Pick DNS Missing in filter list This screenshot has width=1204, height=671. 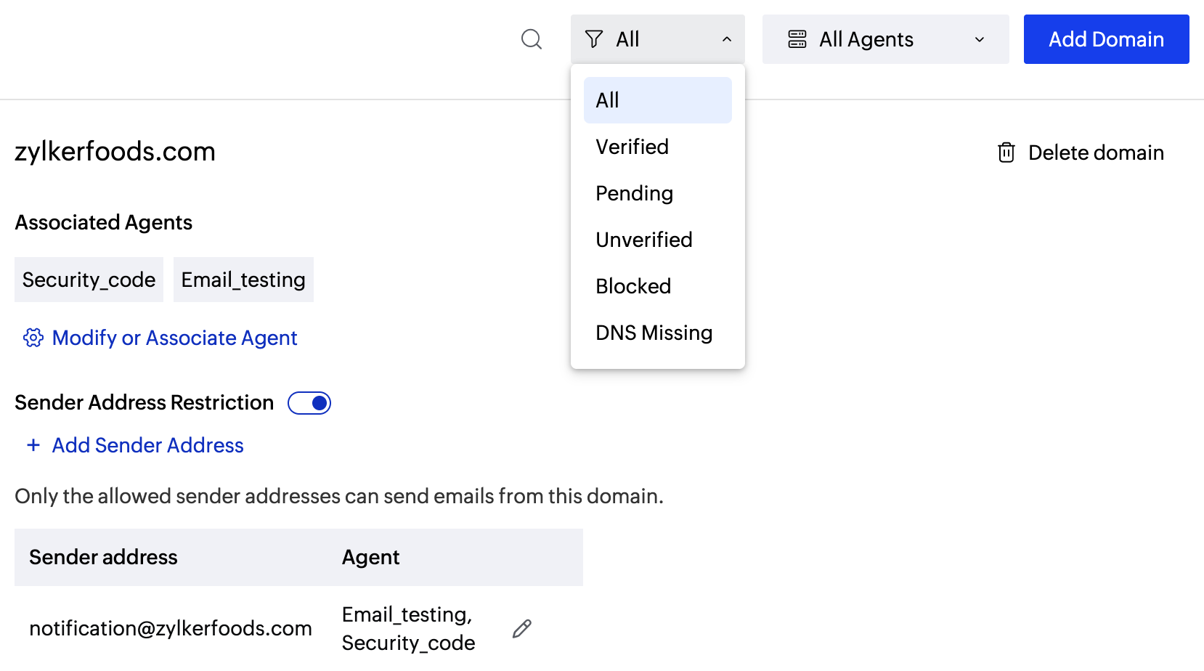click(x=654, y=333)
